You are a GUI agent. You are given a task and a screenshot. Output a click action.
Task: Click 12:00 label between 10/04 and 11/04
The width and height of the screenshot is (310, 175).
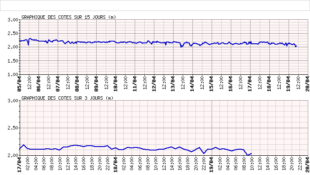coord(125,83)
